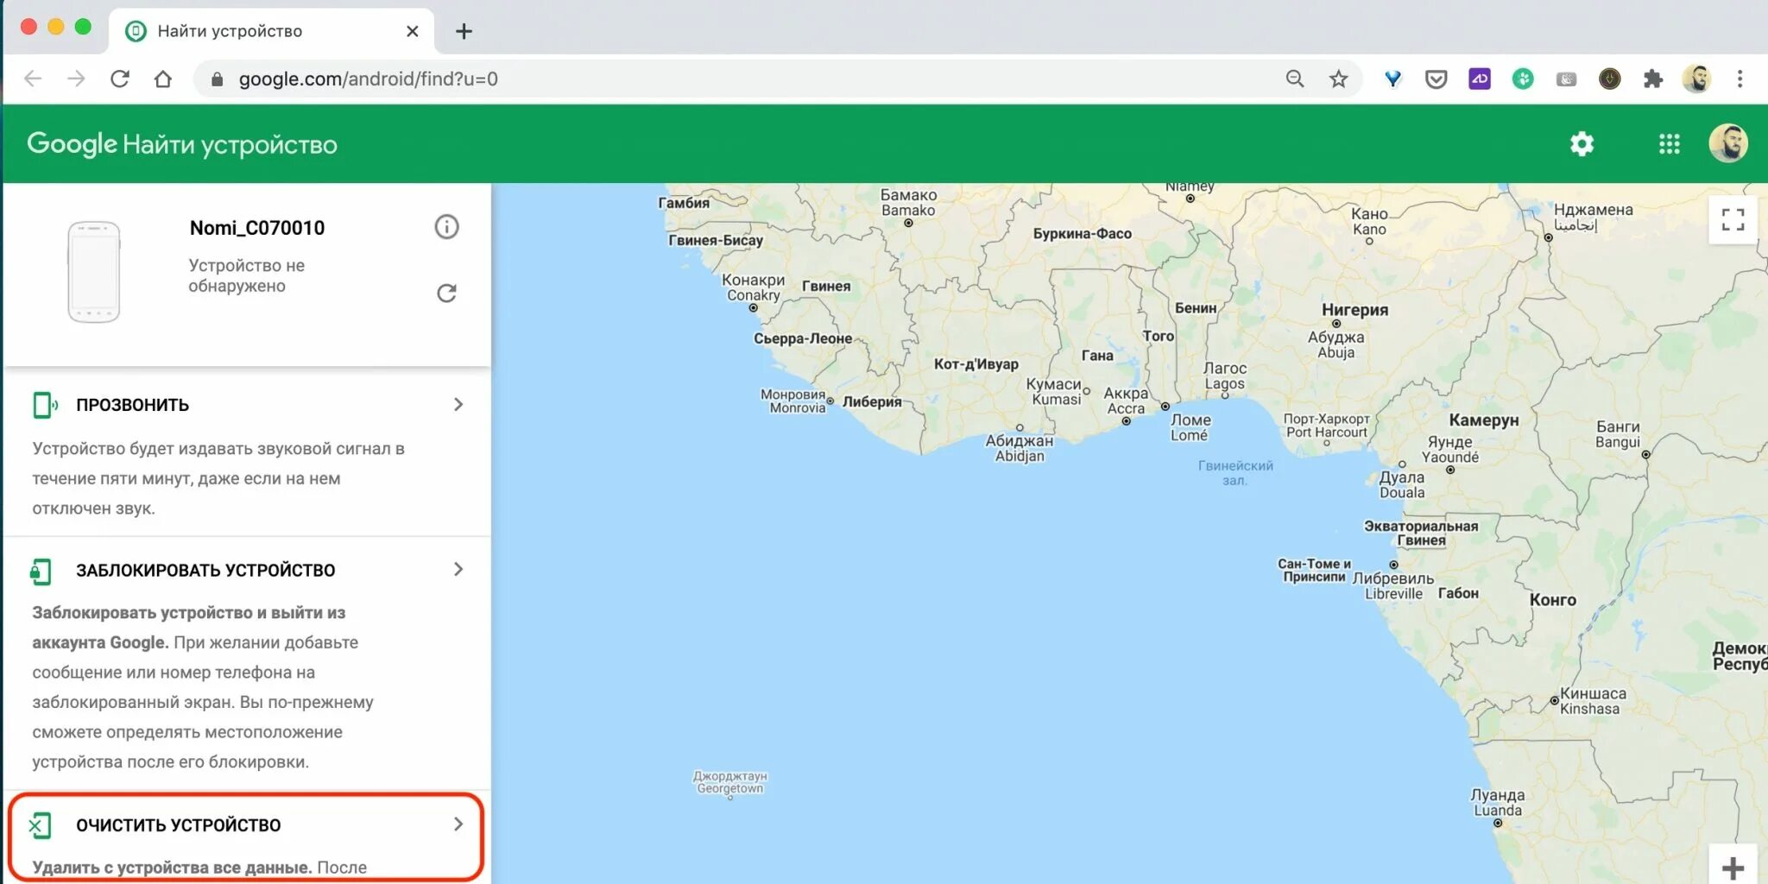
Task: Zoom in the map with plus button
Action: click(1733, 867)
